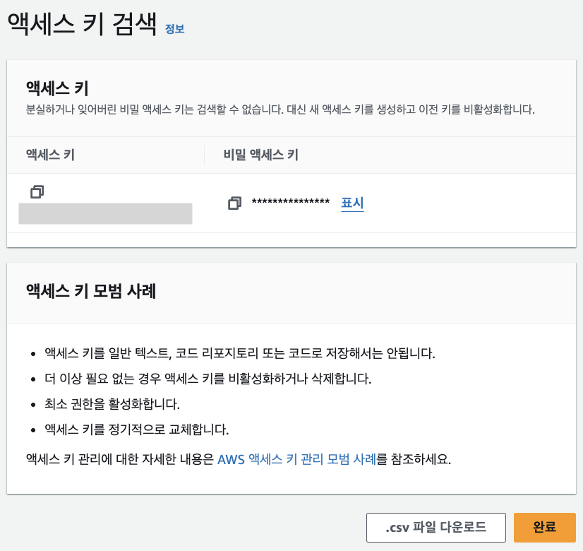Screen dimensions: 583x551
Task: Click the 비밀 액세스 키 column header
Action: point(260,155)
